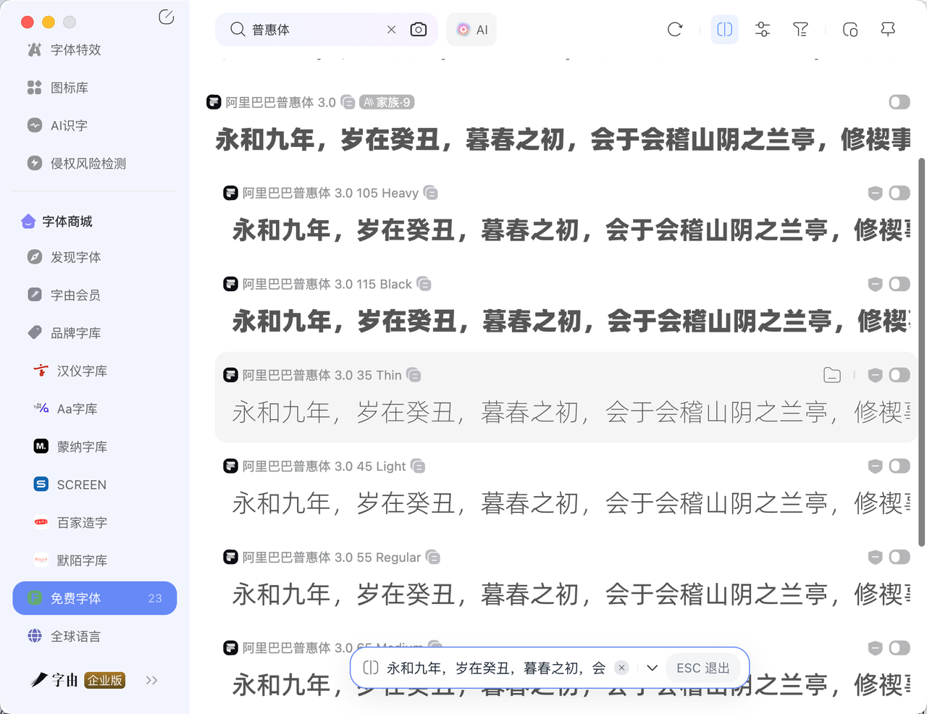Viewport: 927px width, 714px height.
Task: Click the pin window icon
Action: click(888, 30)
